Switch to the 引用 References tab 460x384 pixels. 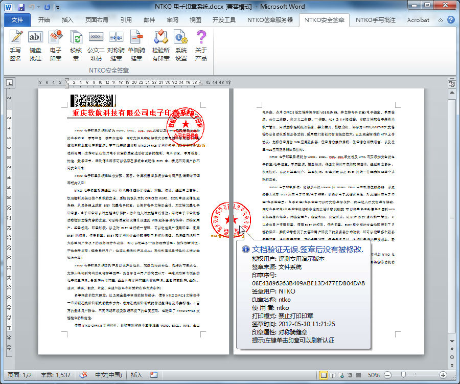[126, 20]
